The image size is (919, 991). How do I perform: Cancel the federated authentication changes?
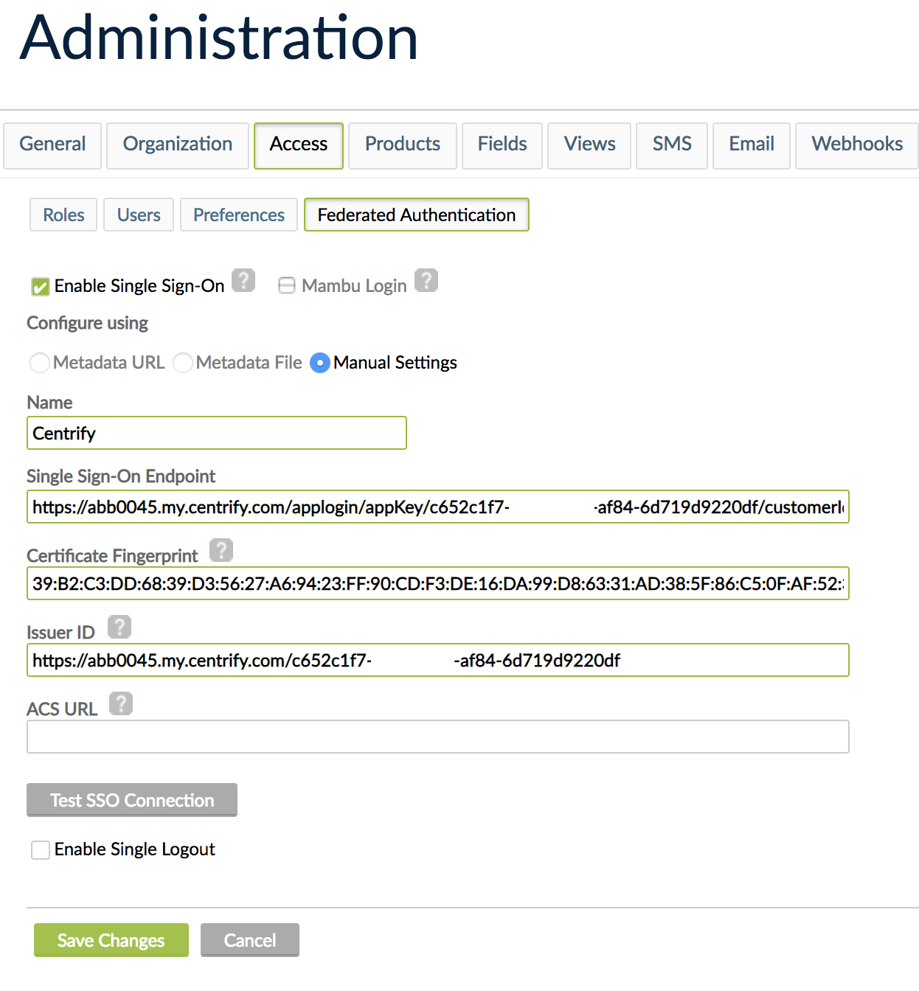[249, 940]
